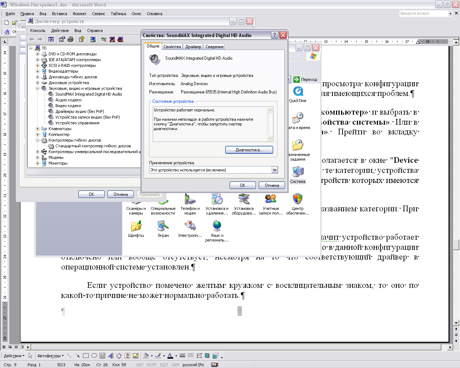Click Update driver icon in Device Manager
Image resolution: width=460 pixels, height=368 pixels.
click(x=104, y=39)
